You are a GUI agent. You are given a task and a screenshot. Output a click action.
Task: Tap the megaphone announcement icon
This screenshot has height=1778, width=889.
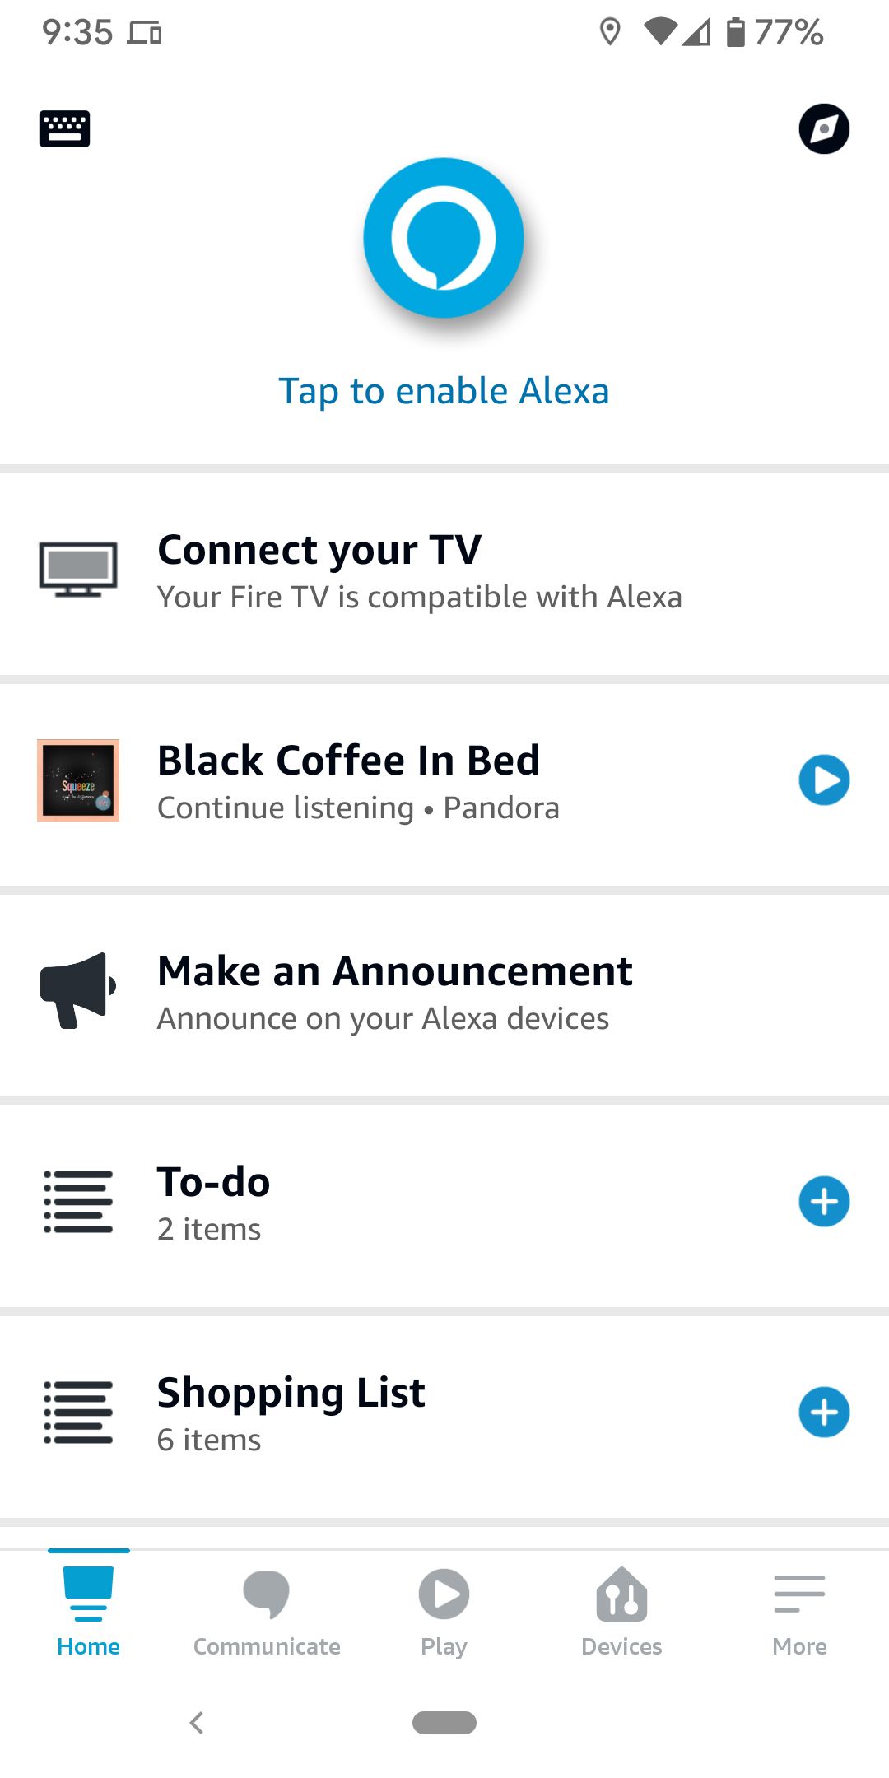(77, 991)
